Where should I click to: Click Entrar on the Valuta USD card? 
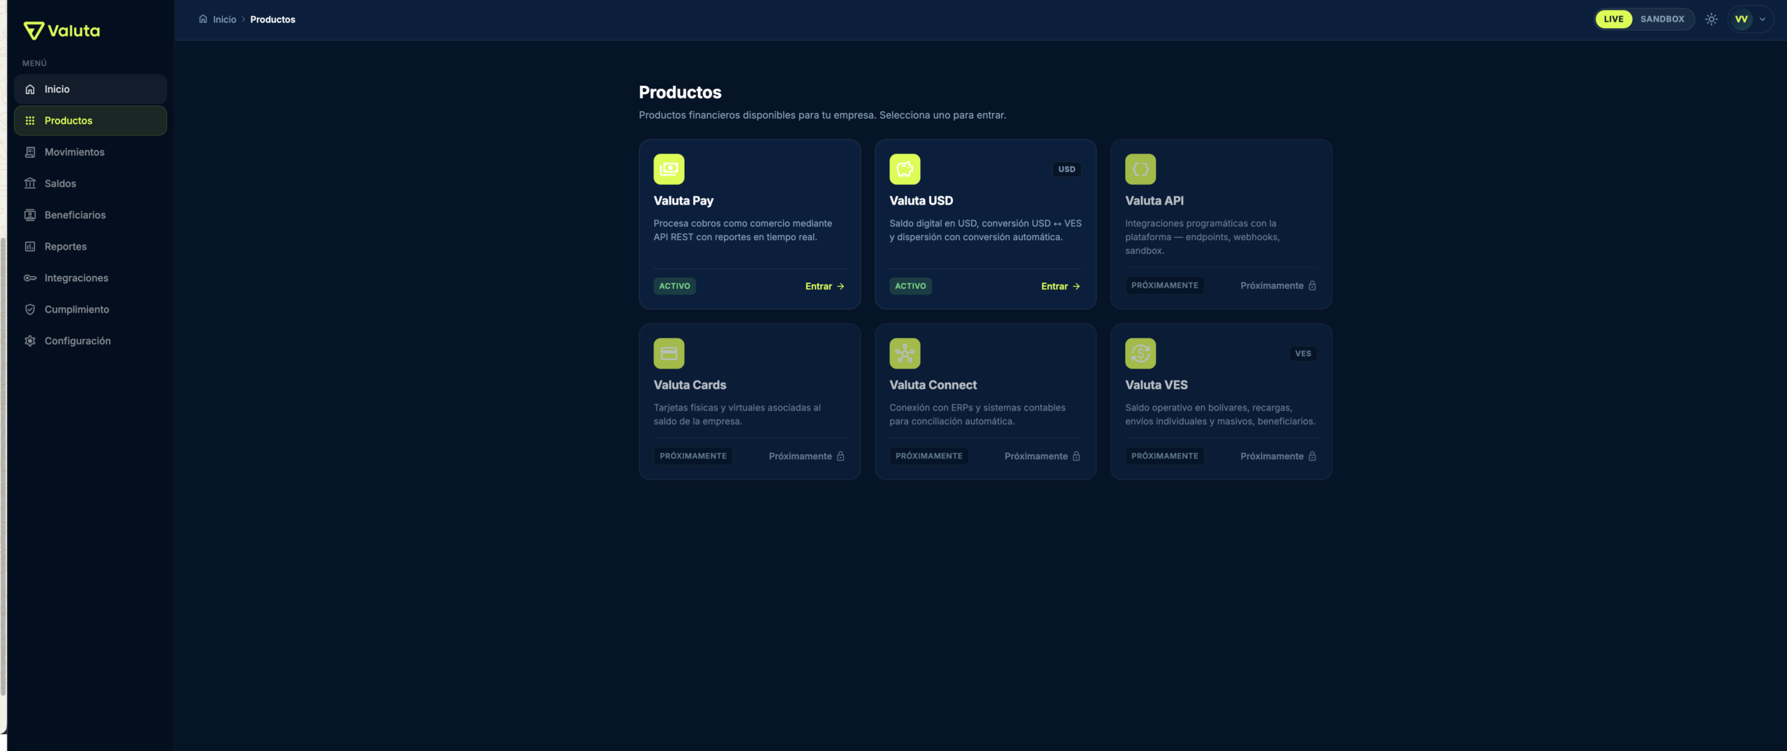(1061, 286)
